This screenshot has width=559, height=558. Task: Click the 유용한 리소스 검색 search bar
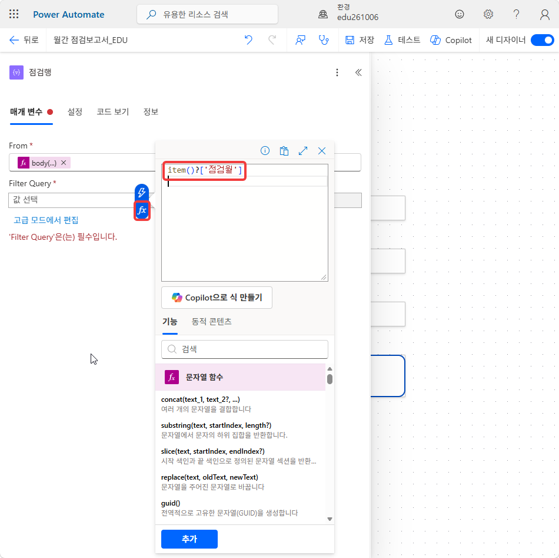(207, 14)
